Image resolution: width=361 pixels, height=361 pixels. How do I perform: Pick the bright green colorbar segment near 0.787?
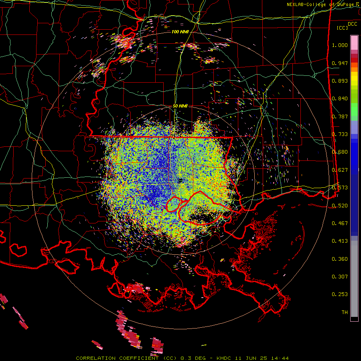[x=354, y=110]
